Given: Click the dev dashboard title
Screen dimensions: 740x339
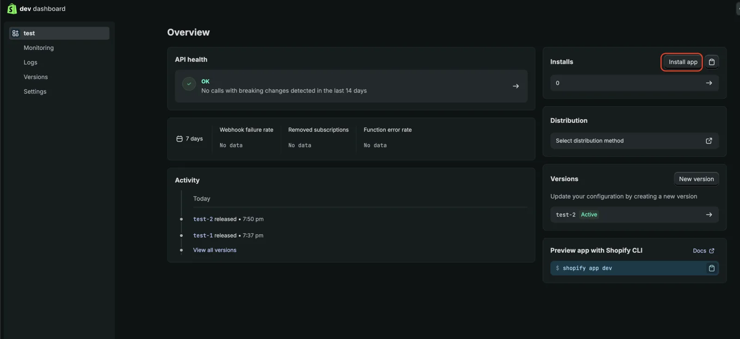Looking at the screenshot, I should point(43,9).
